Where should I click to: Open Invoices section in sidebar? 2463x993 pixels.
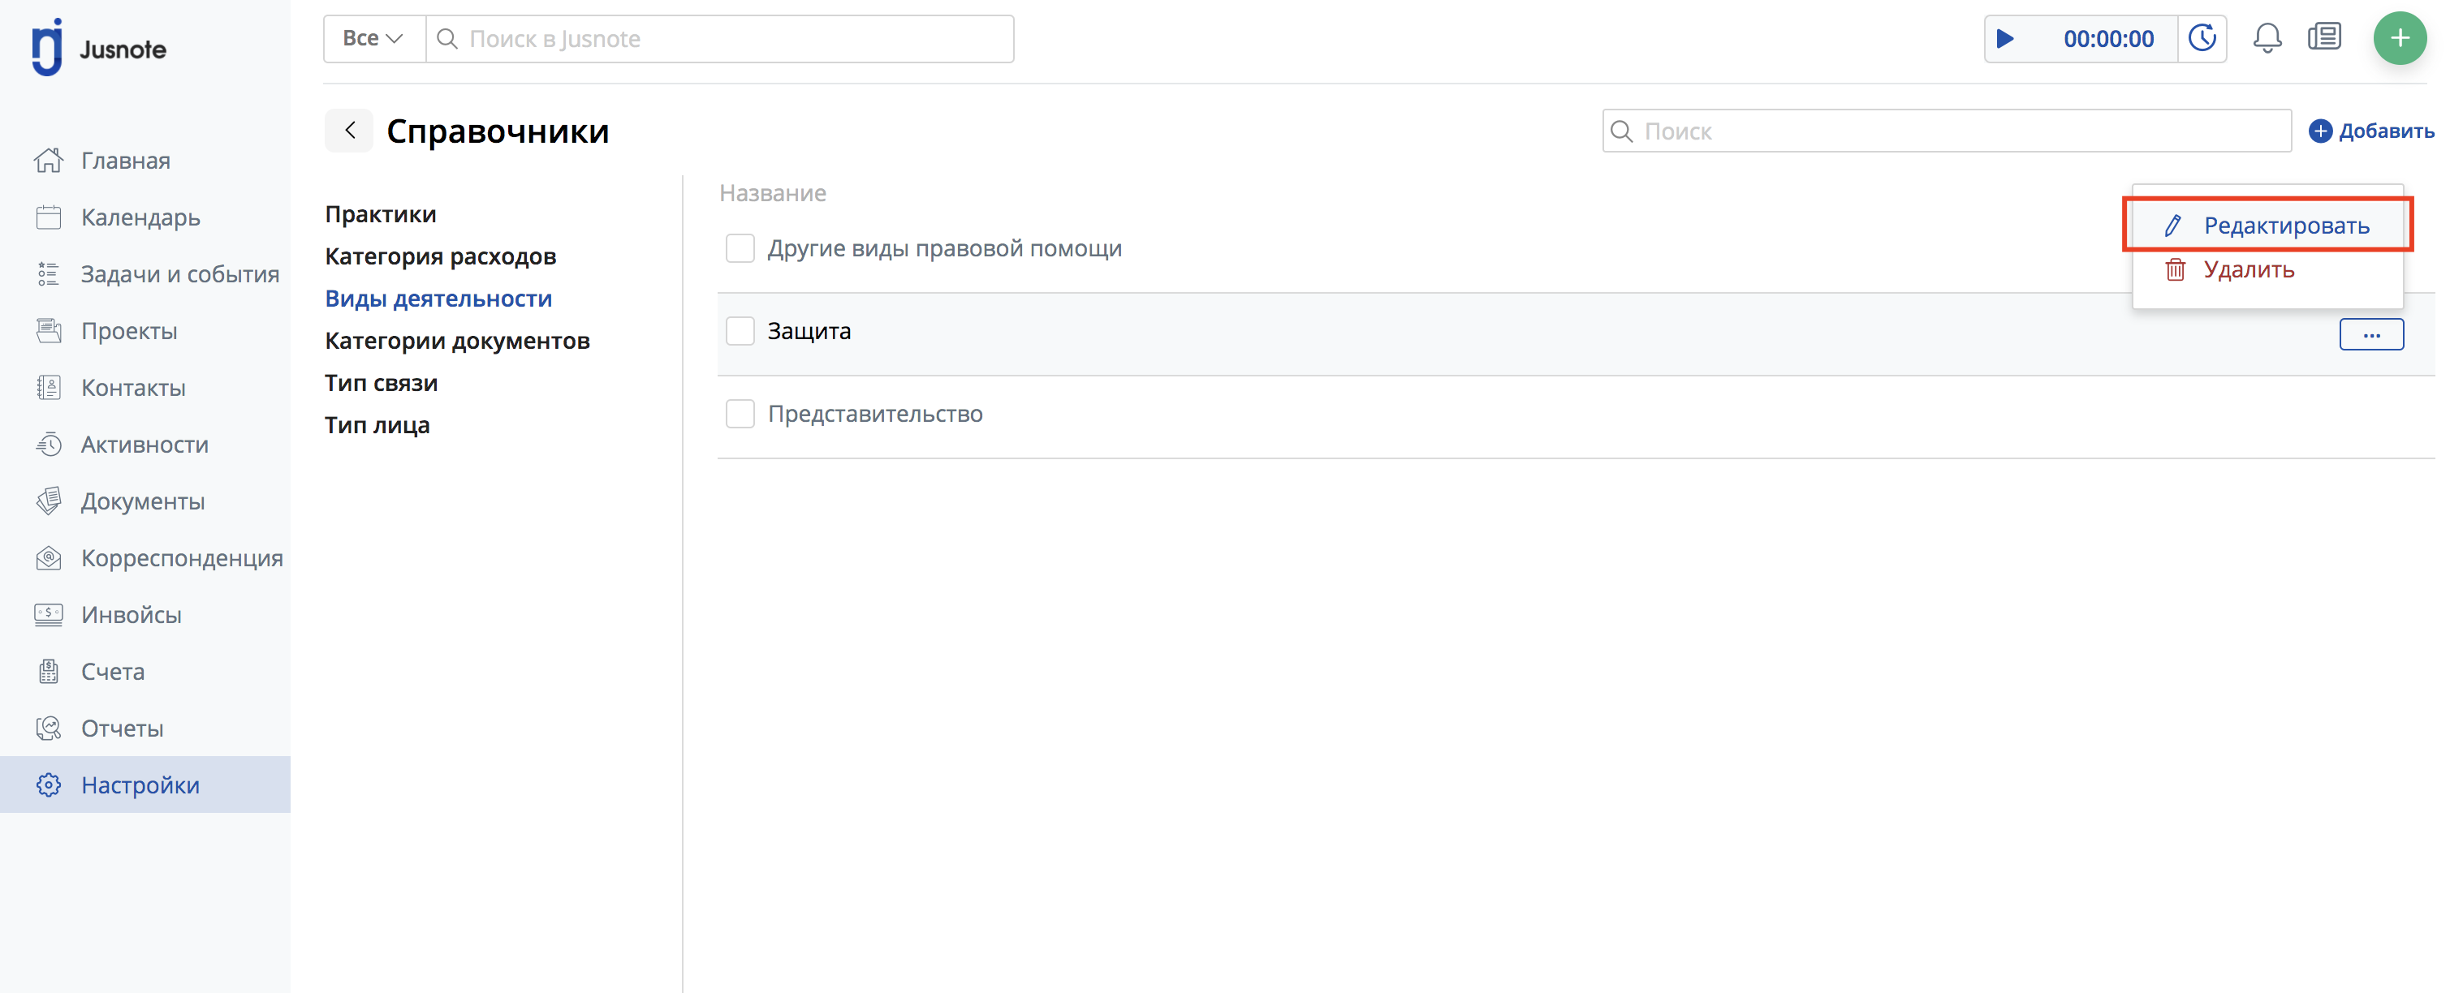(131, 614)
